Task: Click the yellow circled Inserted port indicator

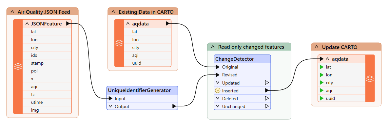Action: point(218,90)
